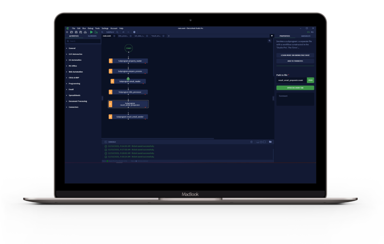This screenshot has height=244, width=384.
Task: Click the Save As toolbar icon
Action: [x=81, y=32]
